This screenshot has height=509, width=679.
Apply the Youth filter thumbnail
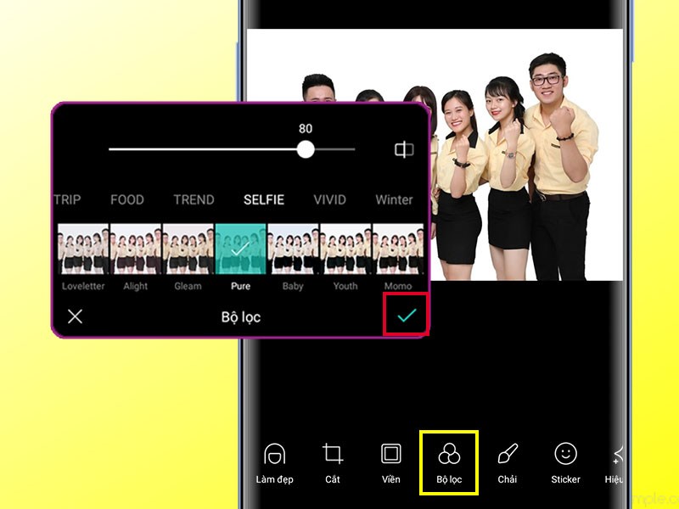[x=345, y=249]
